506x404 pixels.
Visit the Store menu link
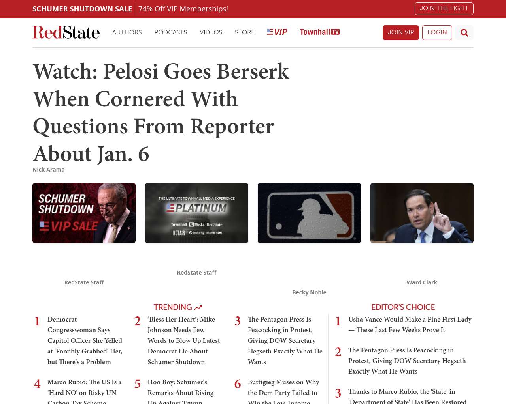pyautogui.click(x=245, y=32)
